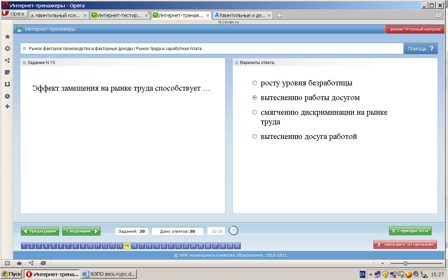Switch to 'Интернет-тренаж...' tab
This screenshot has height=280, width=448.
(x=181, y=15)
